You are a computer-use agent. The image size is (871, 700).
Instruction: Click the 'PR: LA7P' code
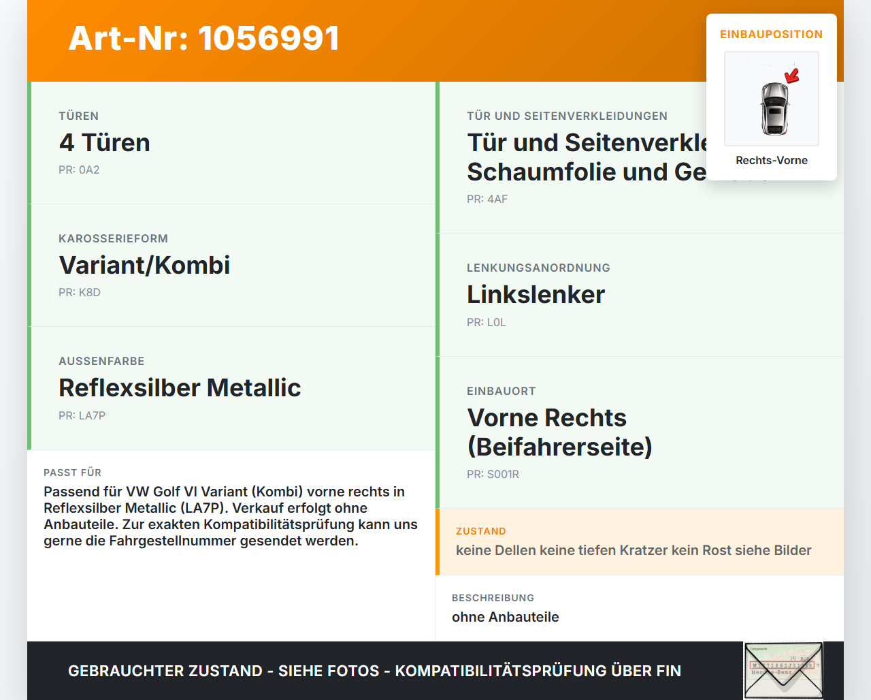(82, 415)
